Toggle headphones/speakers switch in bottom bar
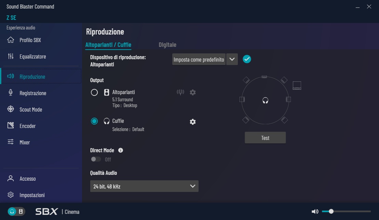This screenshot has height=220, width=379. [x=16, y=211]
